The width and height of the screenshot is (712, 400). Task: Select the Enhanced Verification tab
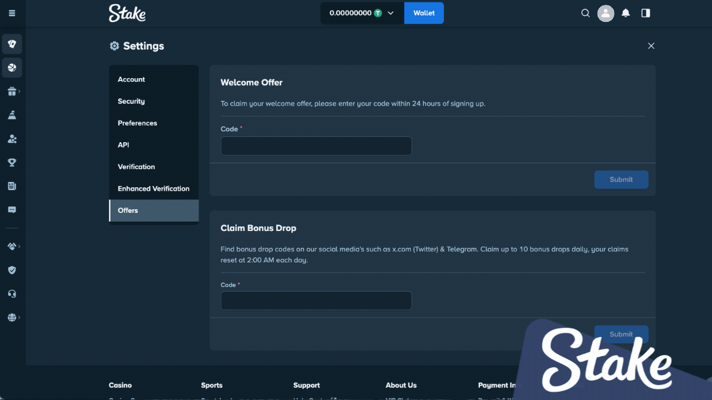tap(154, 189)
